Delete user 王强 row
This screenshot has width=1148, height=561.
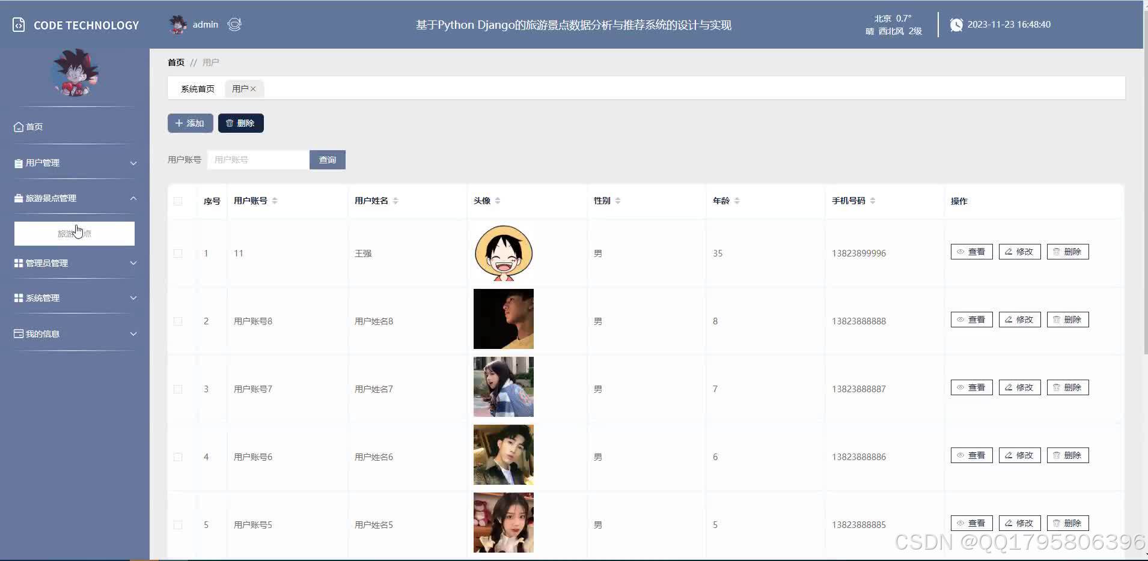pos(1067,252)
